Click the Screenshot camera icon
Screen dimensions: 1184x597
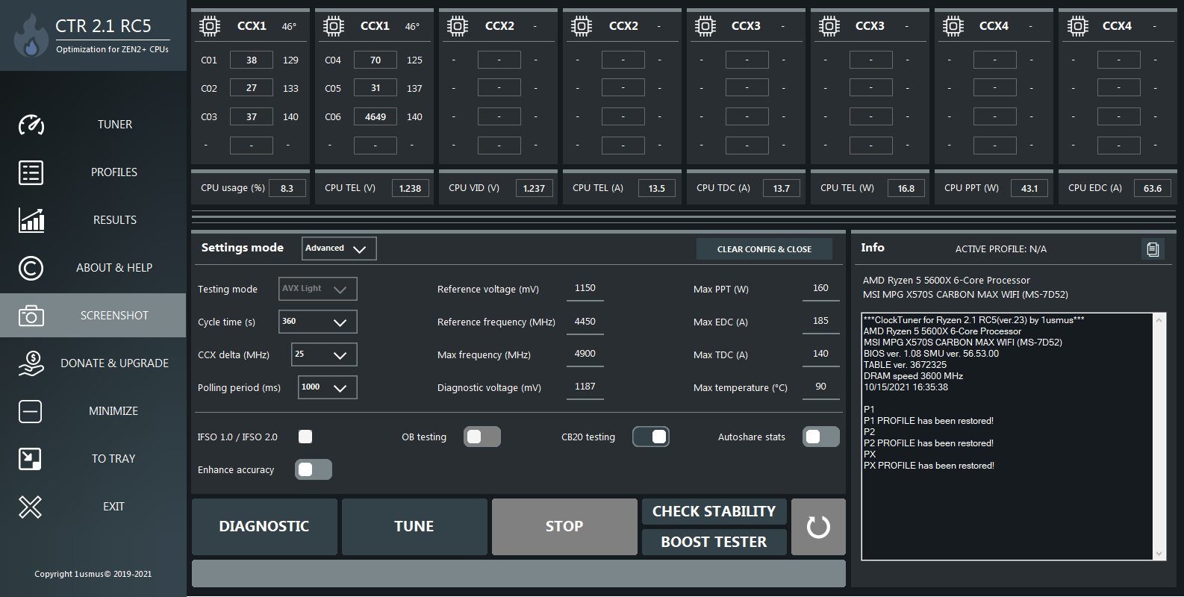31,316
